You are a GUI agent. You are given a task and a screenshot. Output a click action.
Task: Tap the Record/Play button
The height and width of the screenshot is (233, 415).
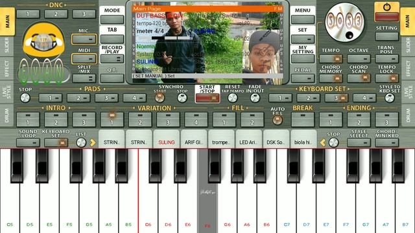[x=112, y=59]
